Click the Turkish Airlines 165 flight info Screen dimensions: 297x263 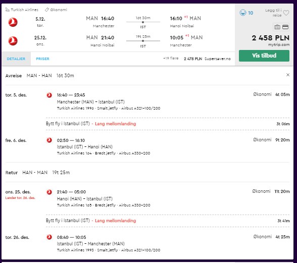click(x=104, y=205)
